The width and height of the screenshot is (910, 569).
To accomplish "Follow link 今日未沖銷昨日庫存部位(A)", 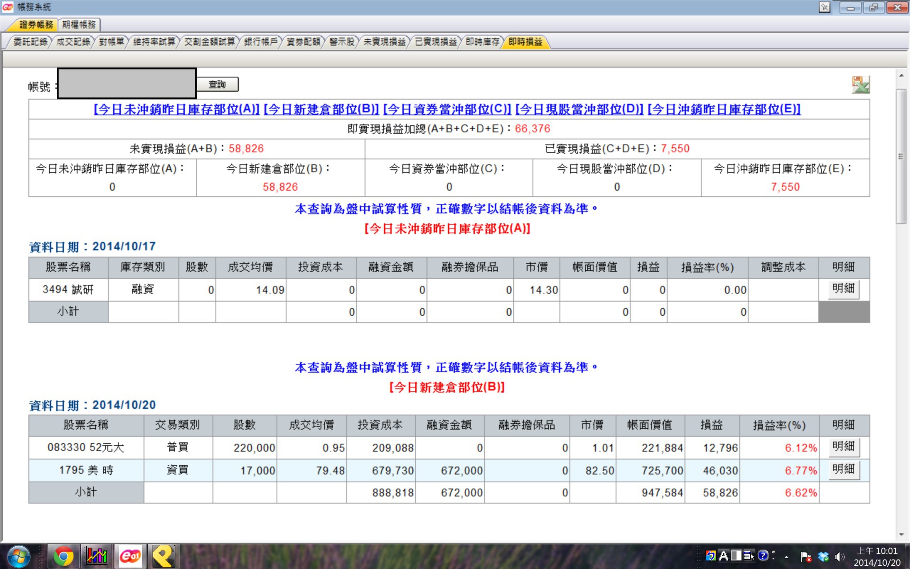I will point(177,110).
